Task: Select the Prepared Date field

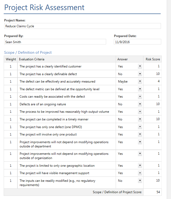Action: [x=137, y=42]
